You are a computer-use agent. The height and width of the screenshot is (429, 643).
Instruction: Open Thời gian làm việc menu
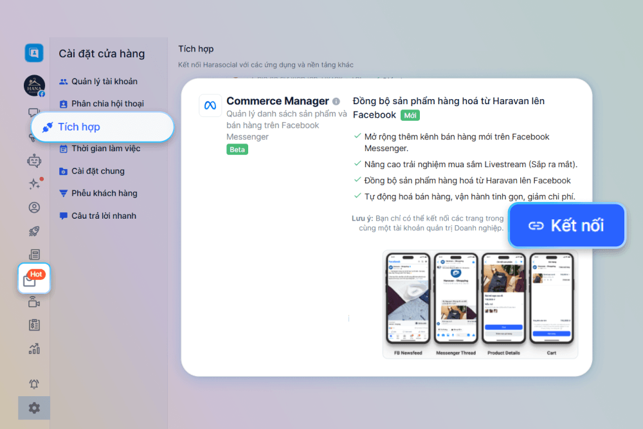(x=100, y=149)
